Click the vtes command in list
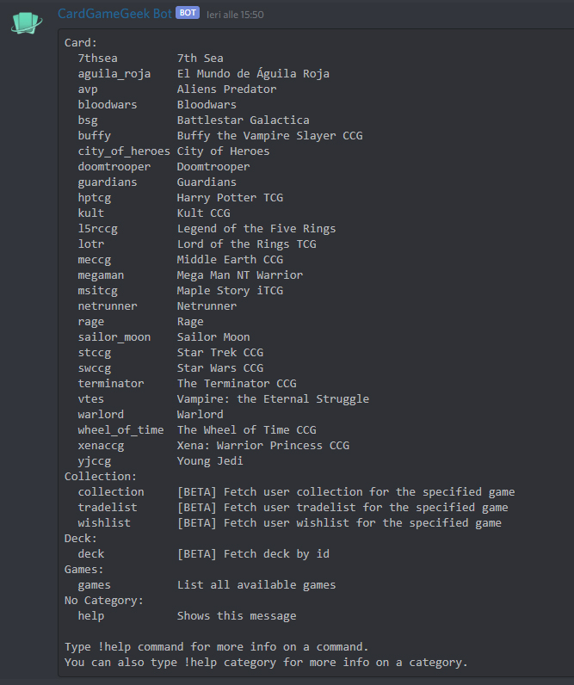The height and width of the screenshot is (685, 574). (x=91, y=398)
